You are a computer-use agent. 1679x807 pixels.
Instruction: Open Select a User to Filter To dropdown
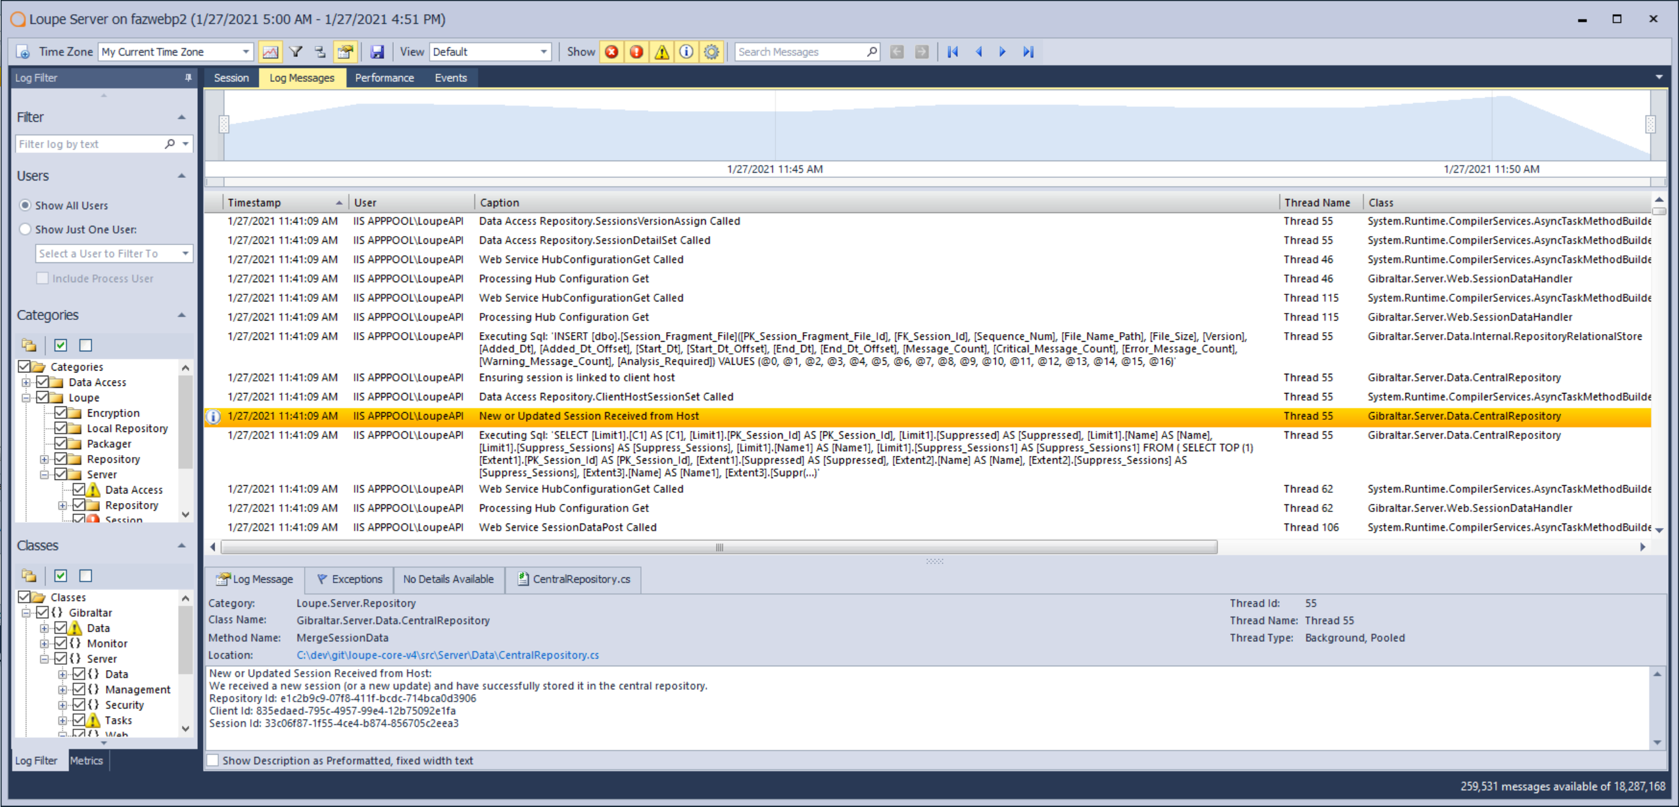186,253
